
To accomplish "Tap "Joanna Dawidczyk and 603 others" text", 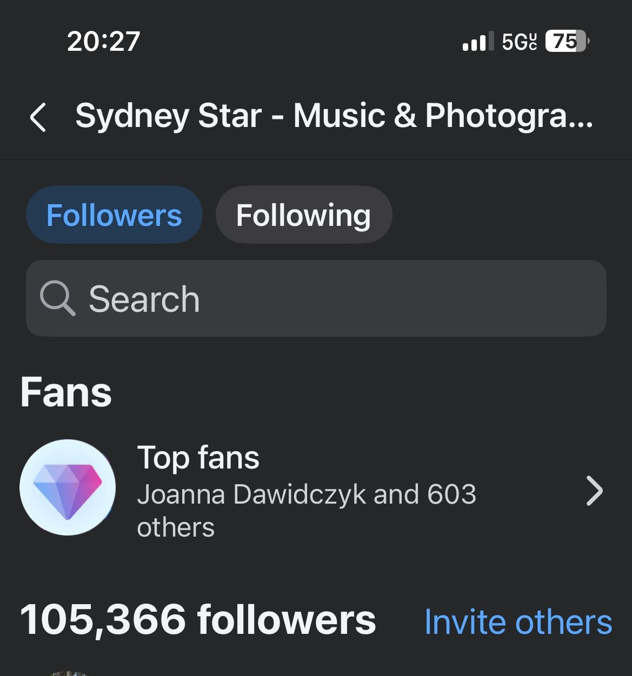I will point(306,510).
